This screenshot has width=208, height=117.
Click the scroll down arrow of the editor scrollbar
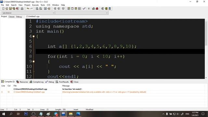click(x=206, y=78)
